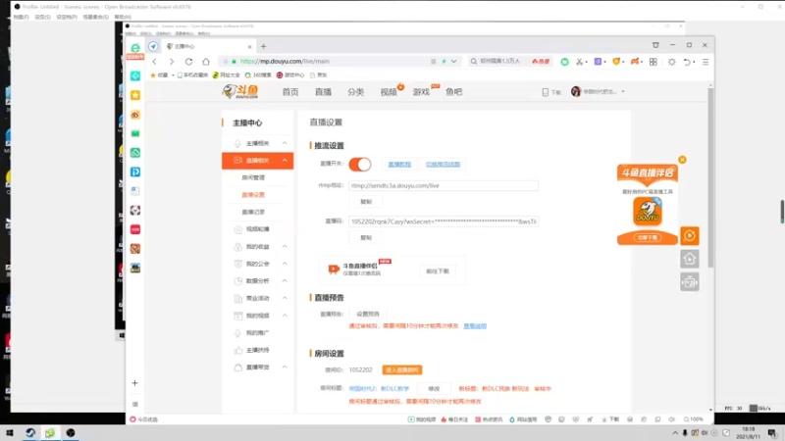This screenshot has height=441, width=785.
Task: Expand the 直播带货 section chevron
Action: pos(285,367)
